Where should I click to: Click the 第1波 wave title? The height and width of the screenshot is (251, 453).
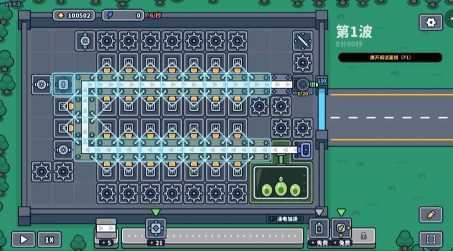pos(354,32)
